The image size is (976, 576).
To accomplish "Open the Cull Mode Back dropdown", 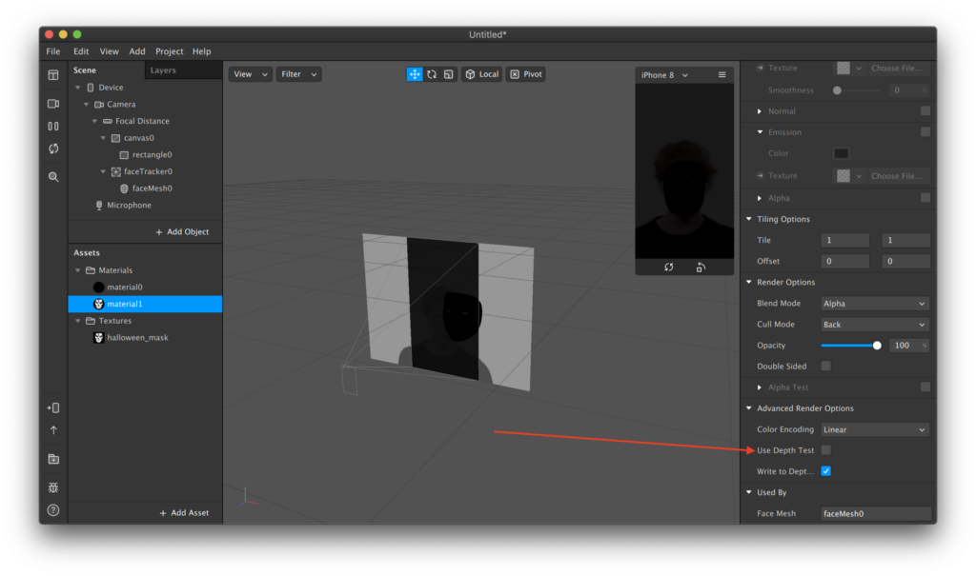I will click(x=875, y=325).
